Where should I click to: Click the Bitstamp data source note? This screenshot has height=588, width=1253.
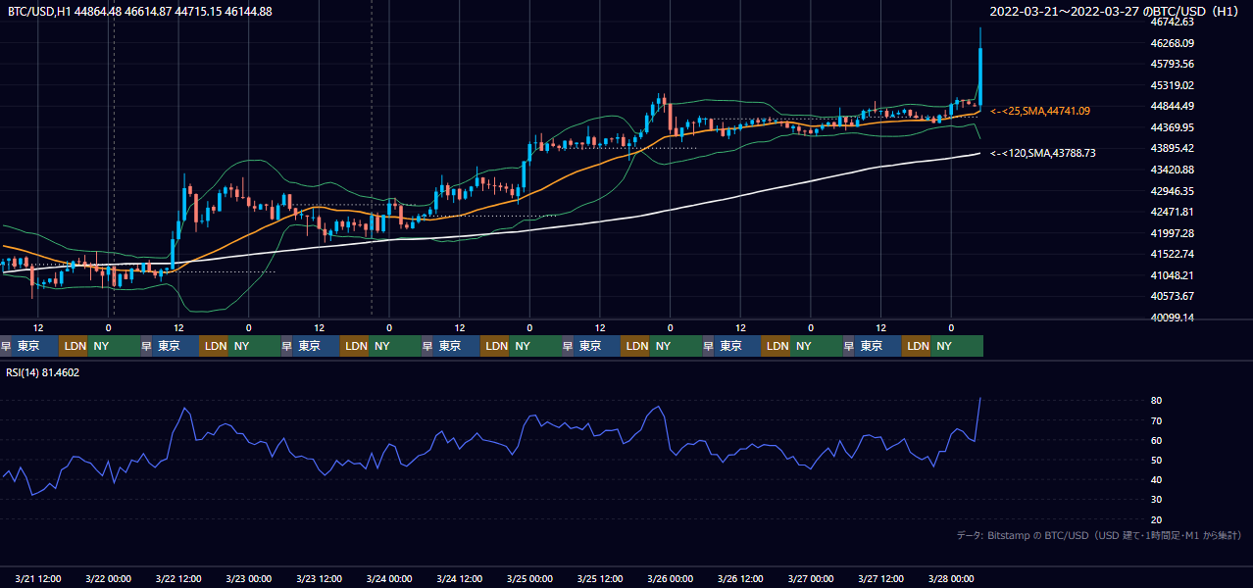click(1099, 535)
